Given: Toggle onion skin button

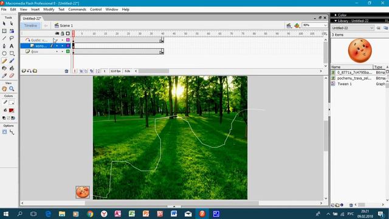Looking at the screenshot, I should (x=81, y=71).
